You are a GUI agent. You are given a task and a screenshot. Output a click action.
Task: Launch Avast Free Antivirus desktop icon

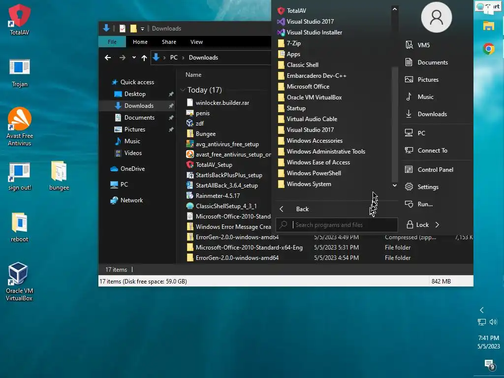click(20, 126)
